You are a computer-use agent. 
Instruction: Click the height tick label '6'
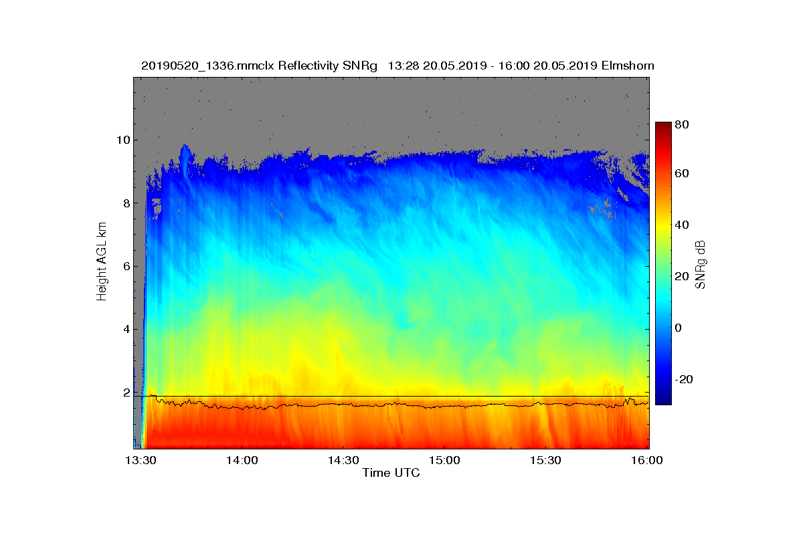[126, 266]
